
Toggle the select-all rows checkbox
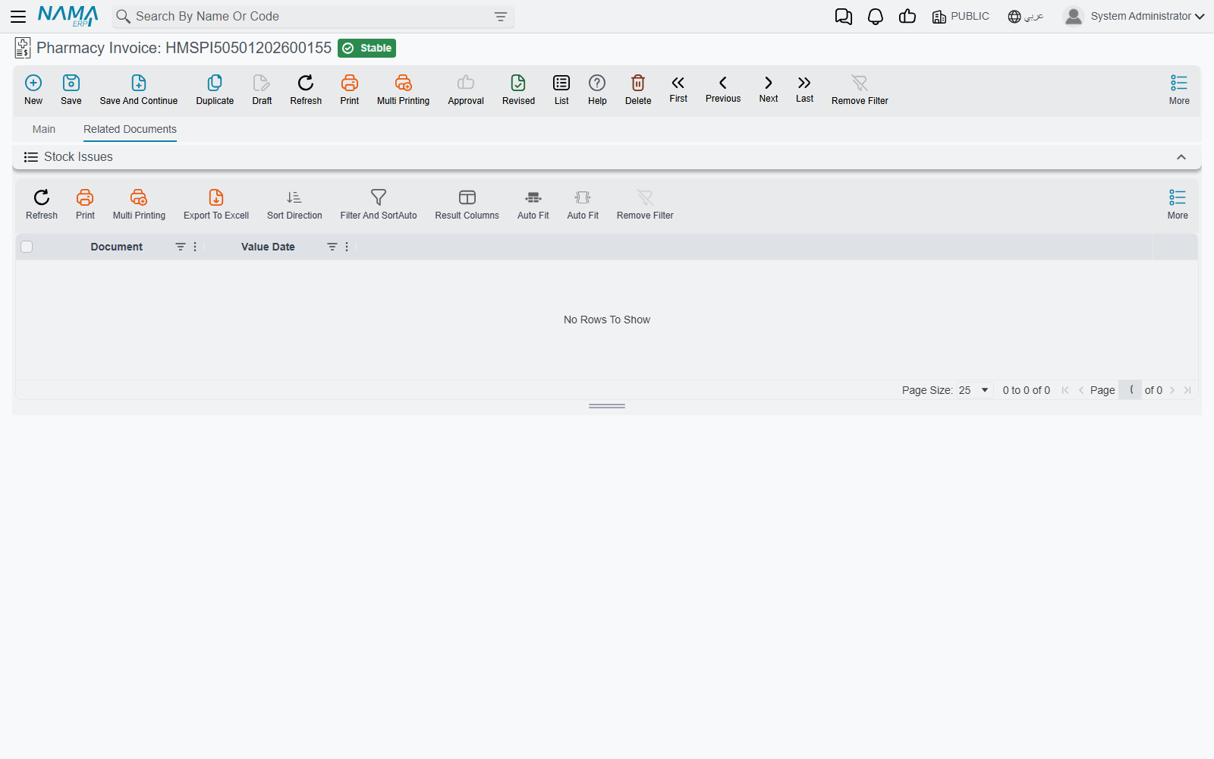(x=27, y=247)
